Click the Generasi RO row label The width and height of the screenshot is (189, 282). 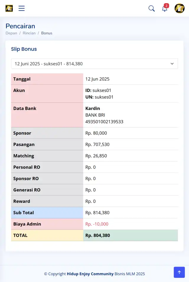point(27,190)
